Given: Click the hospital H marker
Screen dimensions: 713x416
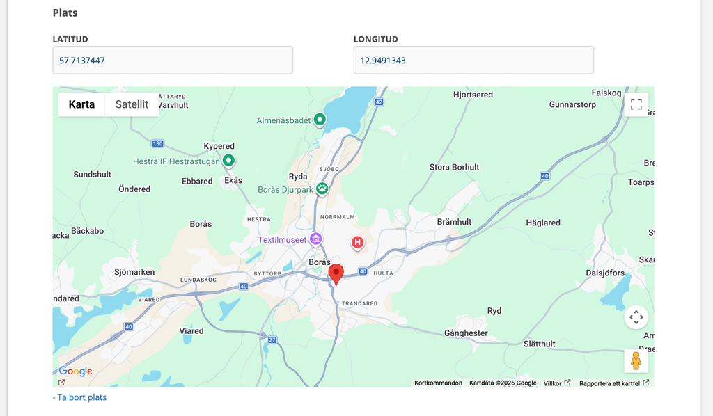Looking at the screenshot, I should [x=357, y=243].
